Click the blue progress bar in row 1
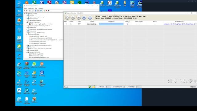Viewport: 197px width, 111px height. tap(111, 24)
